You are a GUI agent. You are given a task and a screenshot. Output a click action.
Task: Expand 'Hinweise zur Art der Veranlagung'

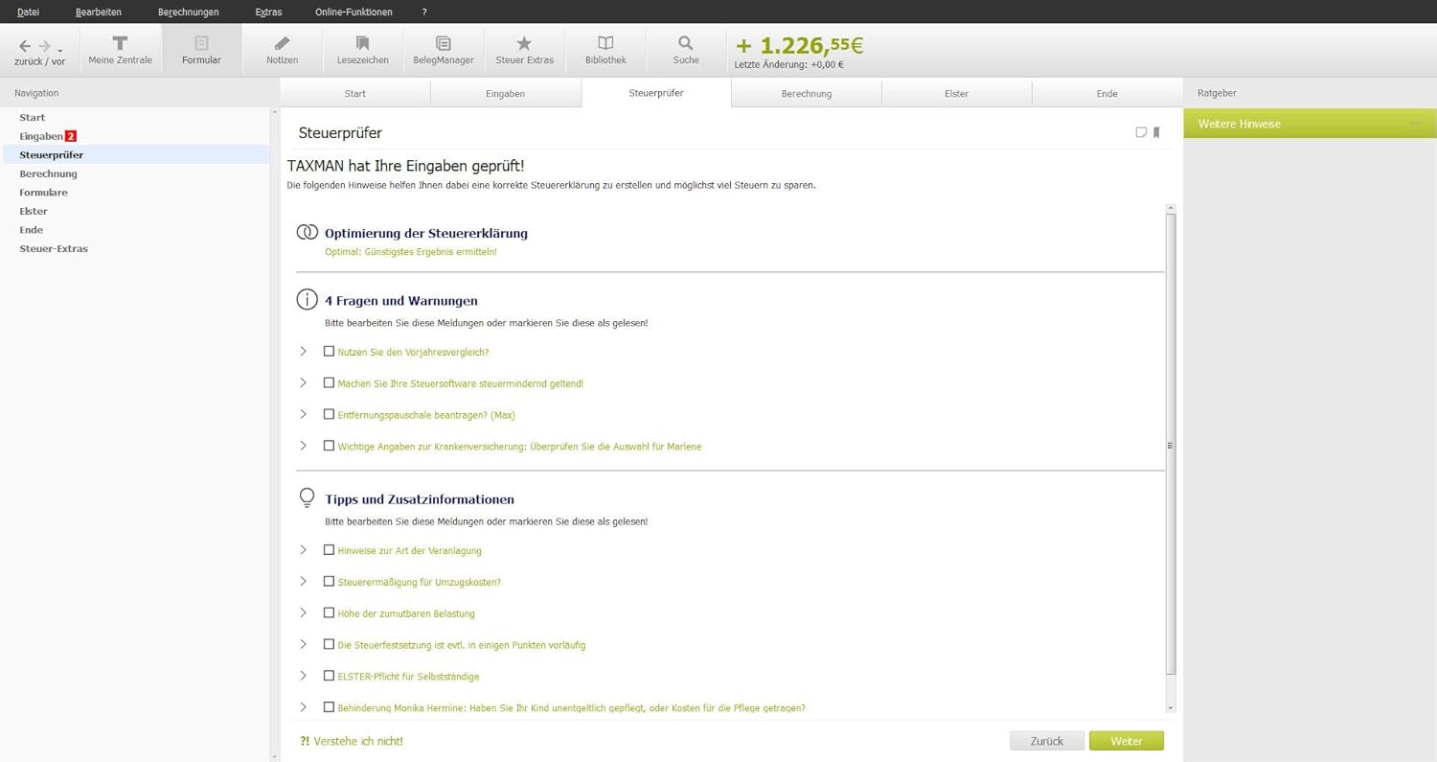(304, 550)
